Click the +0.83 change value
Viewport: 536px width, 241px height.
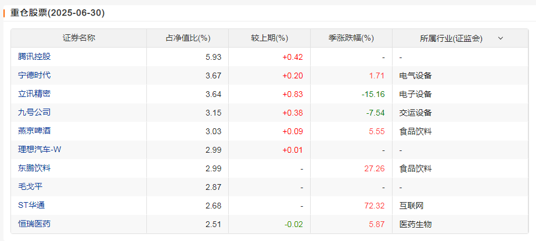(x=293, y=94)
